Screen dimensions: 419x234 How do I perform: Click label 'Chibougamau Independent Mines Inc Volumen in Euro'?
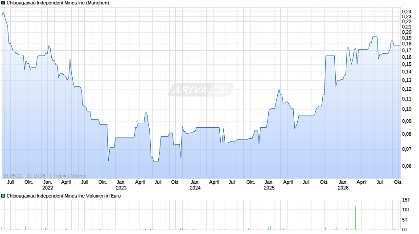pyautogui.click(x=64, y=196)
